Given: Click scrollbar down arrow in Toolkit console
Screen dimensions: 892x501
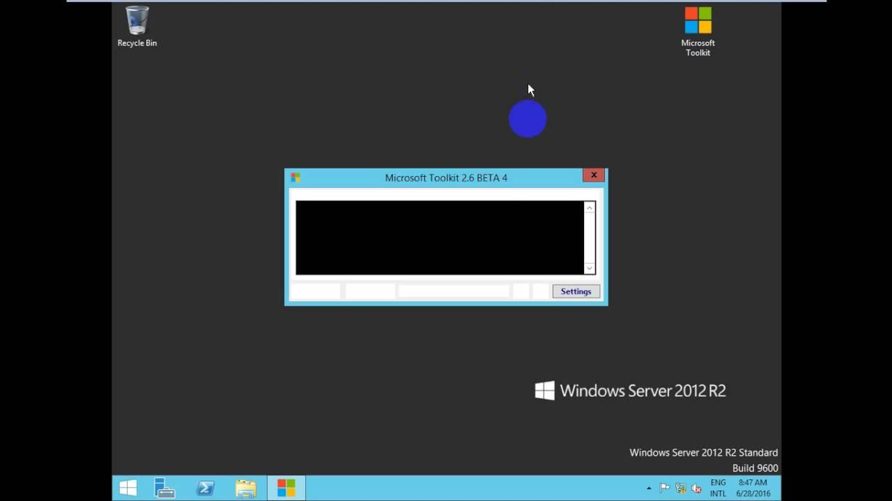Looking at the screenshot, I should (x=590, y=268).
